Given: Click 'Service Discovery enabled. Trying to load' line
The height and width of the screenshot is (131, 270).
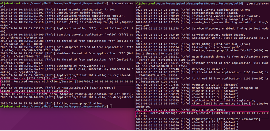Looking at the screenshot, I should pos(202,30).
